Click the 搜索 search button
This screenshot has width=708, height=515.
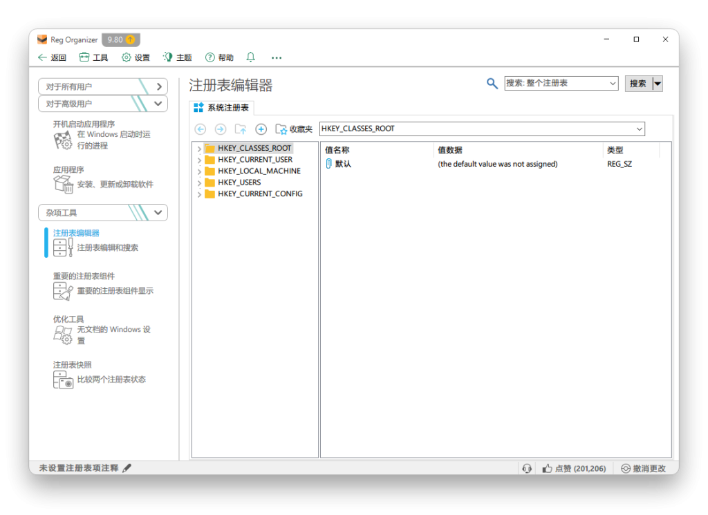[639, 83]
